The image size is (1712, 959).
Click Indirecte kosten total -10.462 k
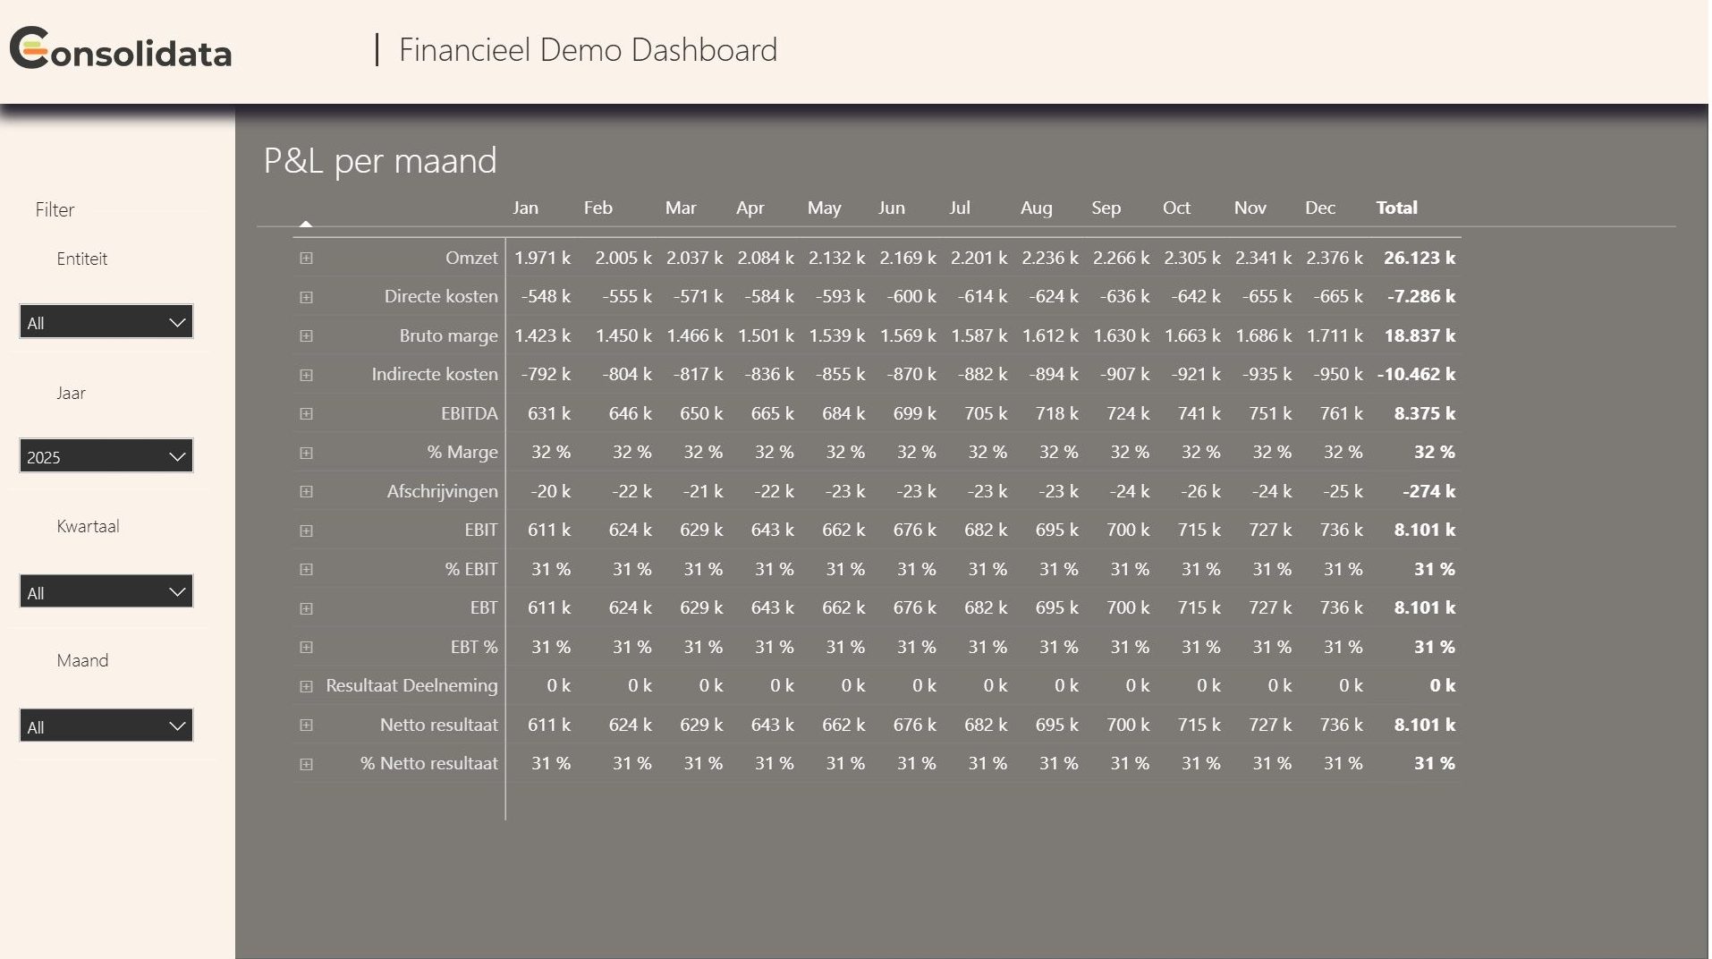point(1416,375)
